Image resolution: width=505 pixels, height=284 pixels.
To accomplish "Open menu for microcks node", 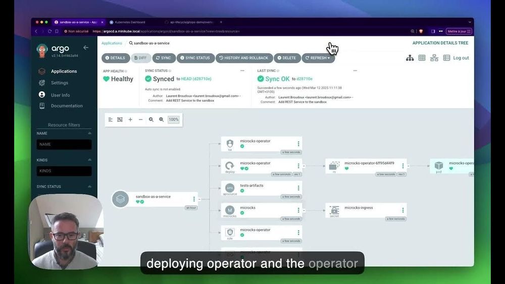I will [x=298, y=210].
